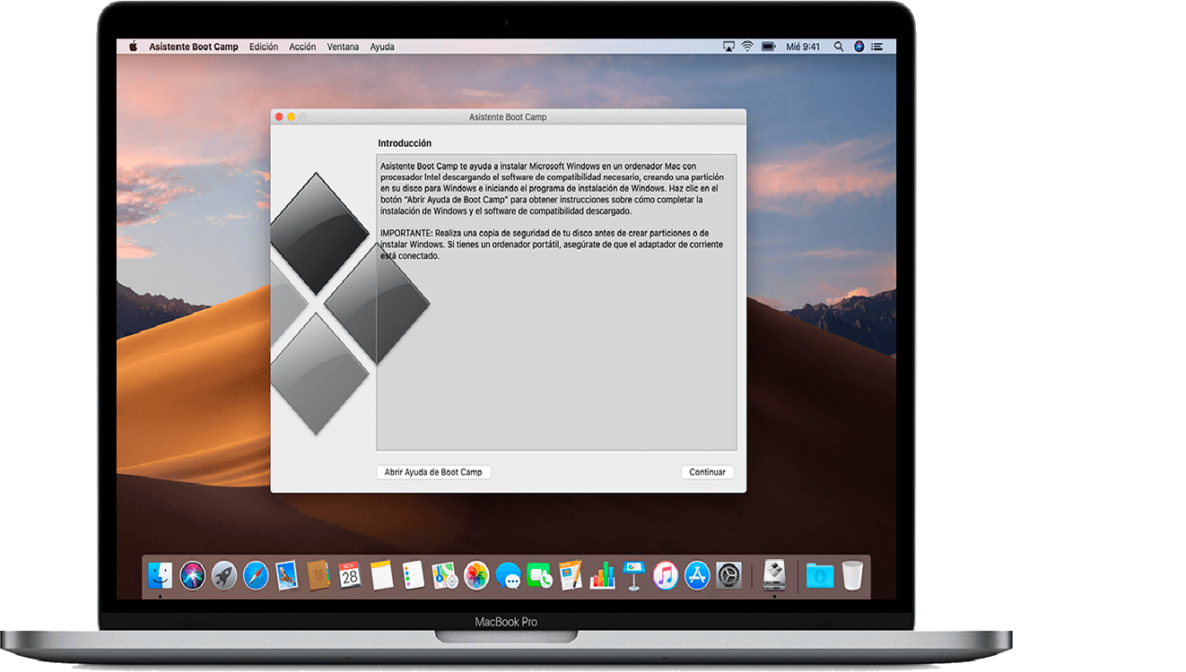Screen dimensions: 1186x672
Task: Open Contacts book icon in dock
Action: pyautogui.click(x=318, y=575)
